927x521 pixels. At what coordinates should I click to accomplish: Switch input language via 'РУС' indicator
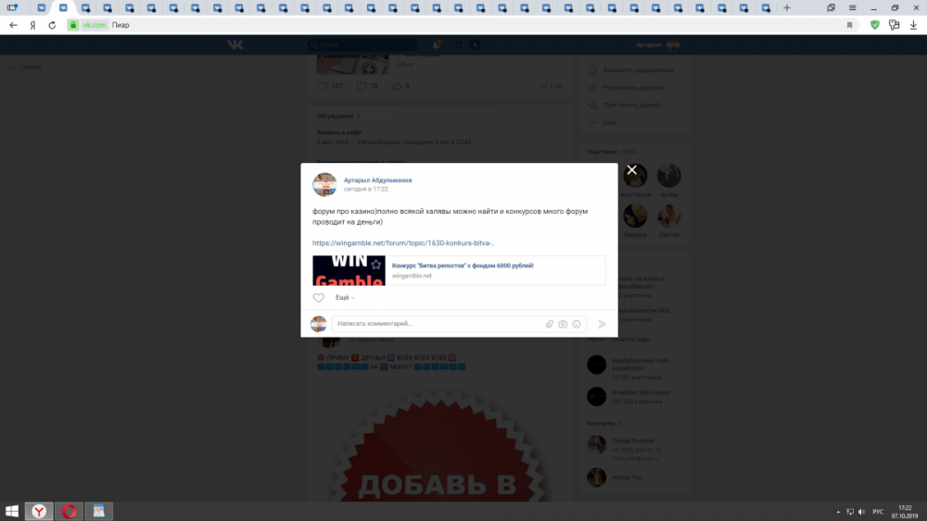click(878, 512)
